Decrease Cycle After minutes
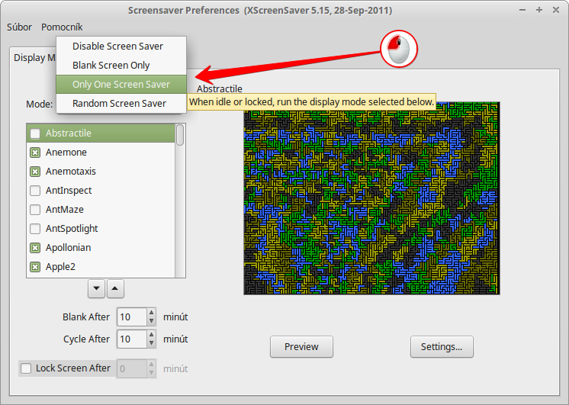The image size is (569, 405). [x=152, y=343]
